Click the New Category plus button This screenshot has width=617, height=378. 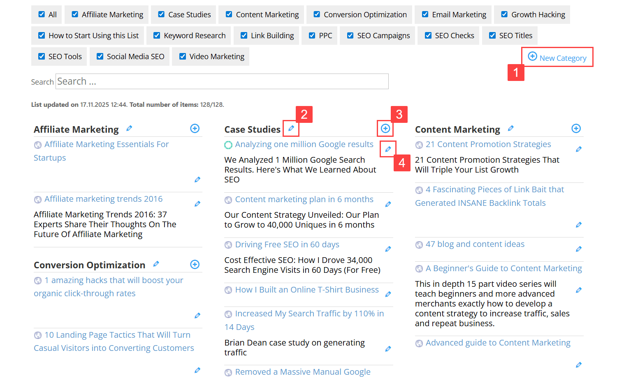click(532, 57)
